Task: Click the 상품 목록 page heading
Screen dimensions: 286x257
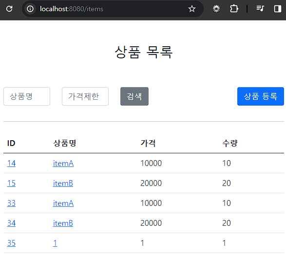Action: 144,52
